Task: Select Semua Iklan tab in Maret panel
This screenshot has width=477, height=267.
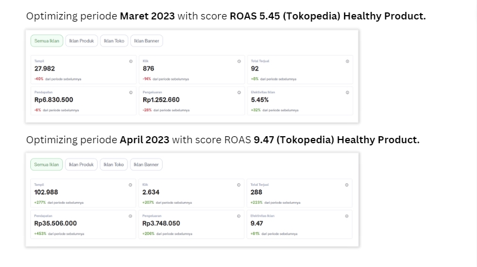Action: point(47,41)
